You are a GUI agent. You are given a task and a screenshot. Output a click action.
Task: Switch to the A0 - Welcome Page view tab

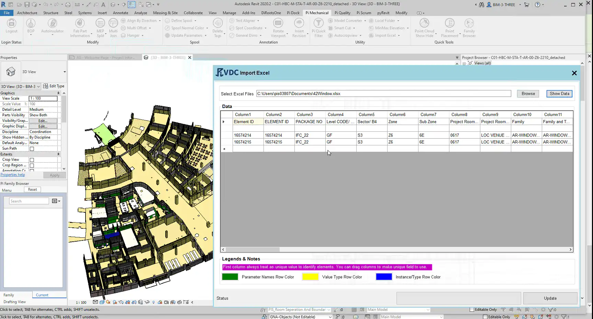[x=105, y=58]
